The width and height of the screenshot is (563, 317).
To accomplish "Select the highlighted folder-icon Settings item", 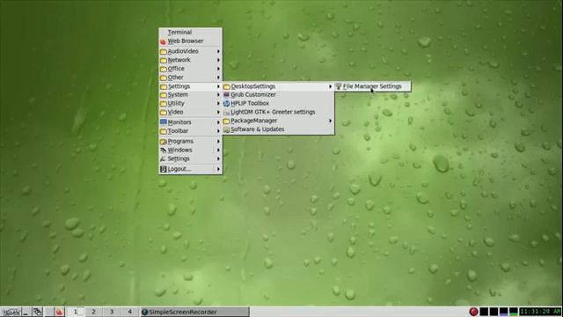I will 190,86.
